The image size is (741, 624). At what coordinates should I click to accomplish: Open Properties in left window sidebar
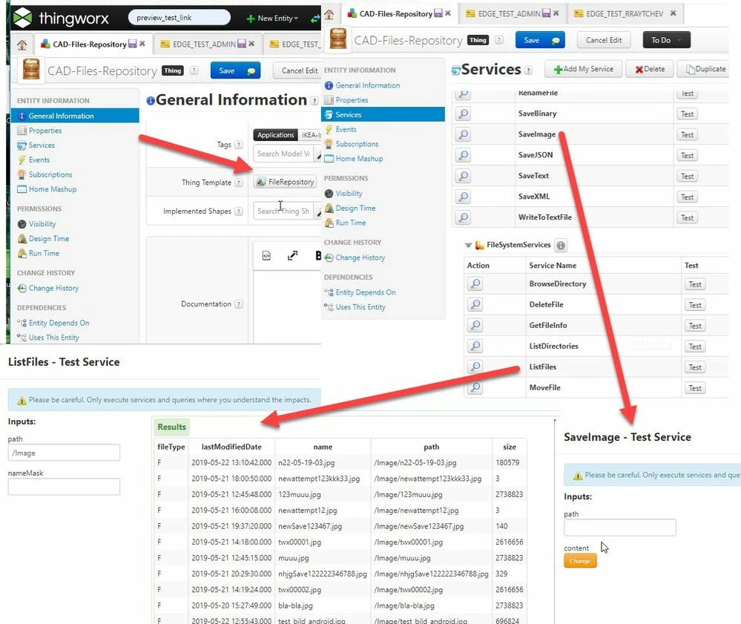[45, 131]
